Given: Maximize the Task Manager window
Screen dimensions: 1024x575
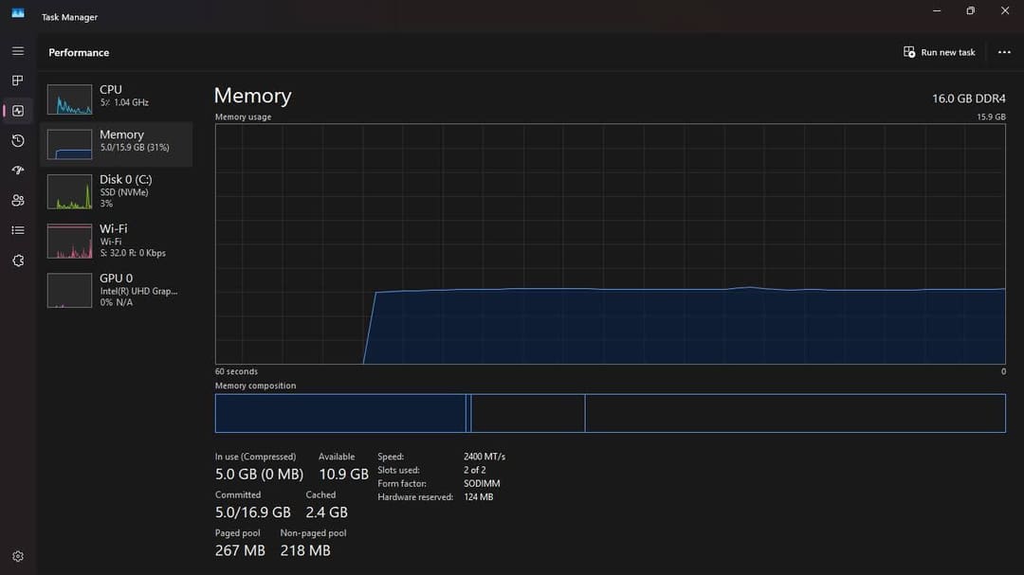Looking at the screenshot, I should pyautogui.click(x=971, y=10).
